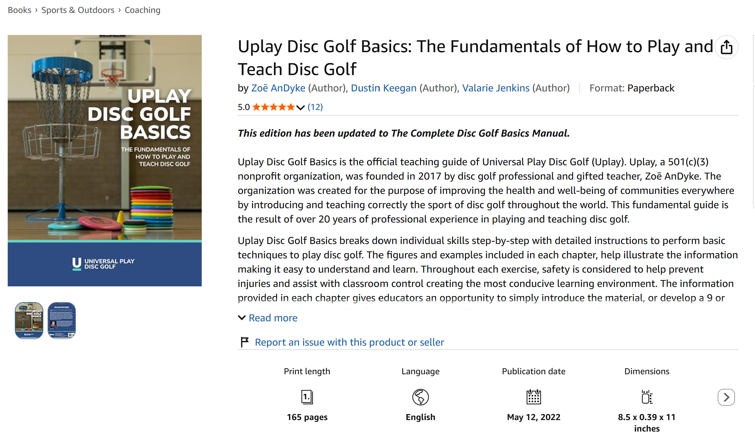Click the Dimensions ruler icon

(x=647, y=397)
